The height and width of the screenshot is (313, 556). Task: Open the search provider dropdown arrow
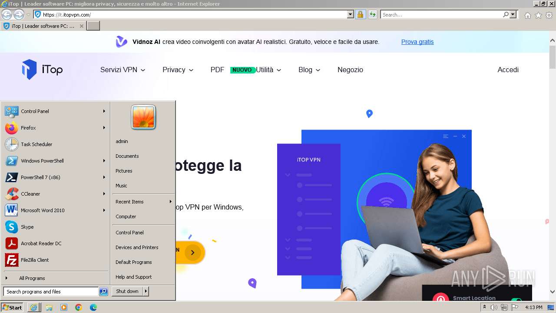pyautogui.click(x=513, y=14)
